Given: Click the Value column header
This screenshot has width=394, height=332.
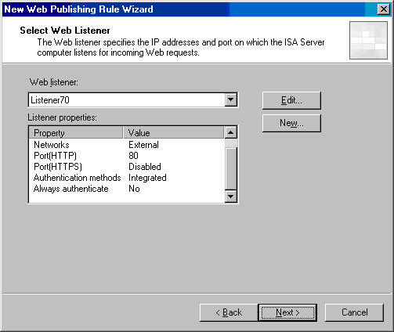Looking at the screenshot, I should 174,132.
